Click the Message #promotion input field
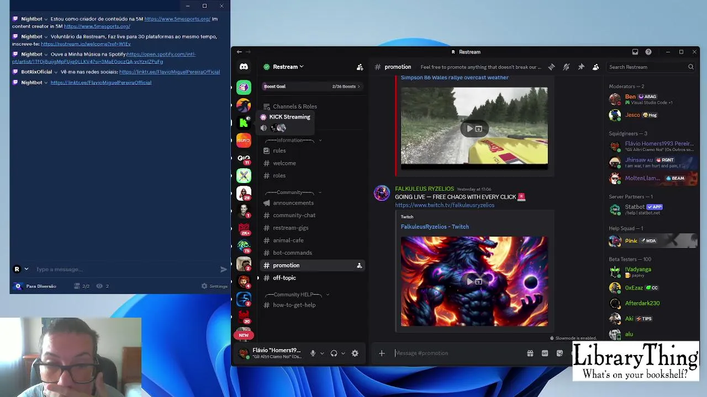Screen dimensions: 707x397 coord(457,353)
